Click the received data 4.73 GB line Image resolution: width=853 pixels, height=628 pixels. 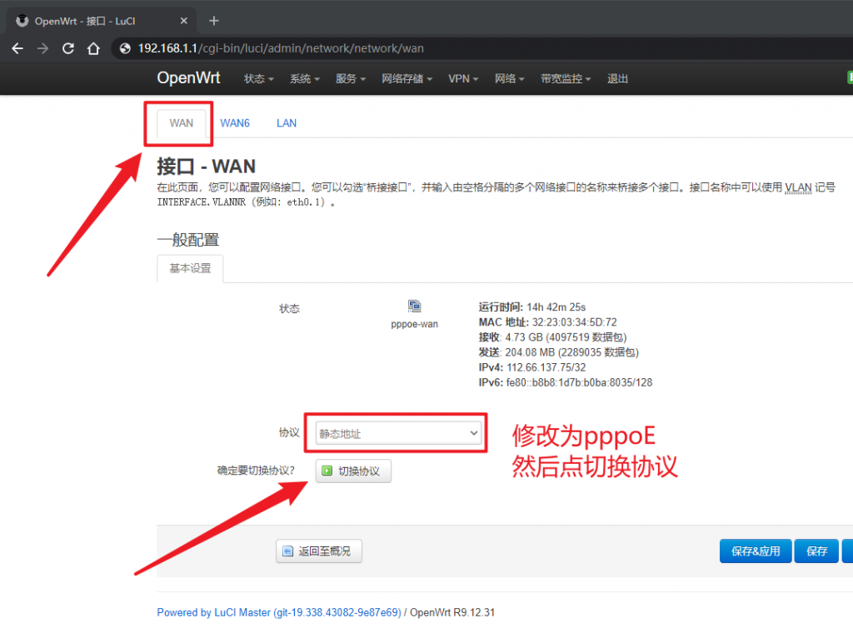click(x=553, y=337)
